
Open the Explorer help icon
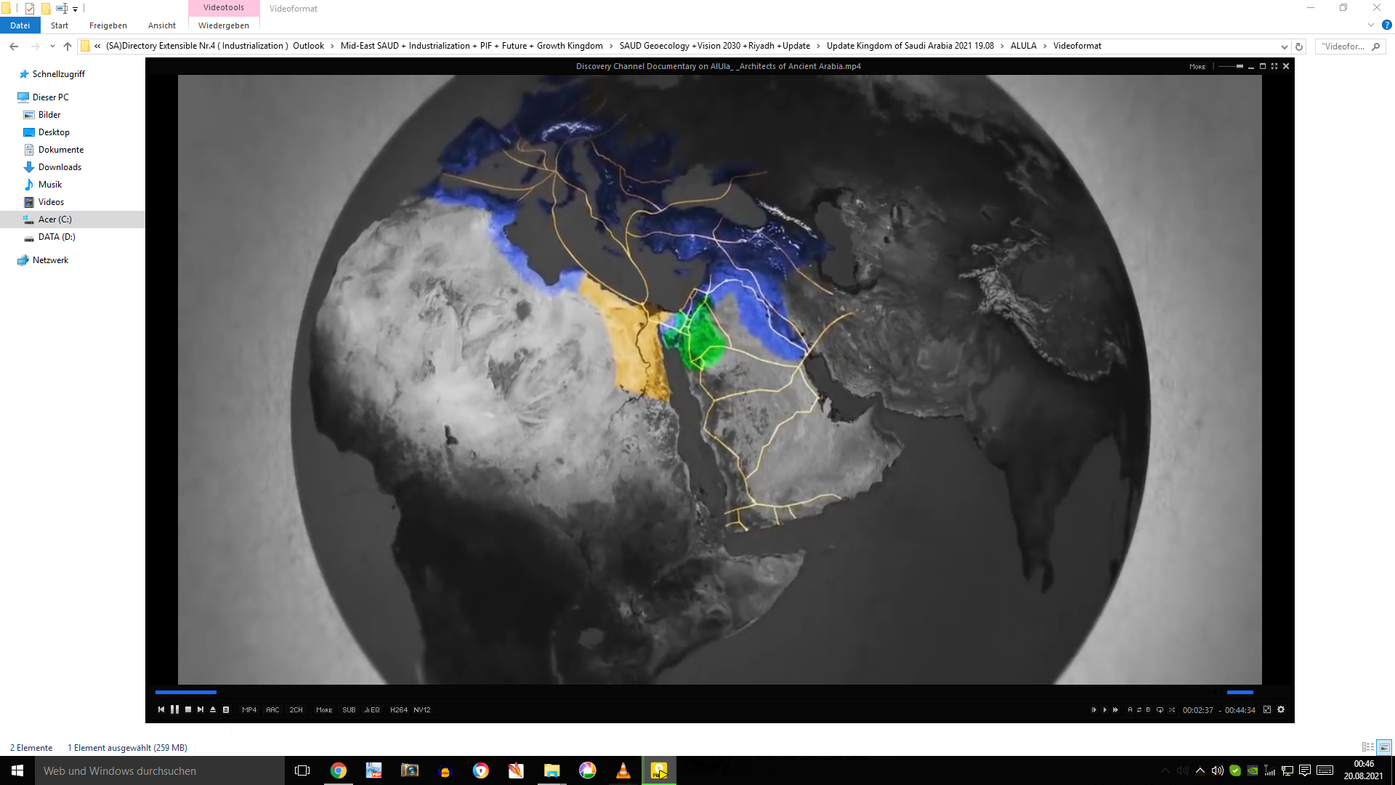point(1386,25)
